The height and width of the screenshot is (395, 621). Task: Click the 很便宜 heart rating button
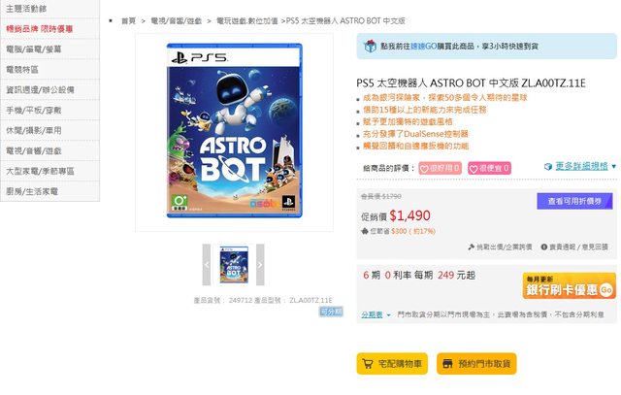click(x=488, y=168)
